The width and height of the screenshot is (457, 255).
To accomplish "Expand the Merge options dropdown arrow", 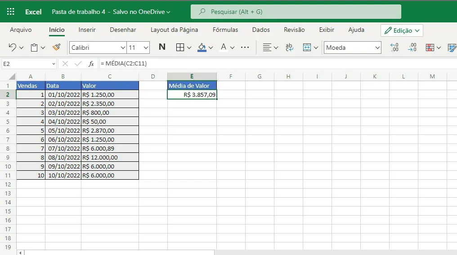I will coord(316,48).
